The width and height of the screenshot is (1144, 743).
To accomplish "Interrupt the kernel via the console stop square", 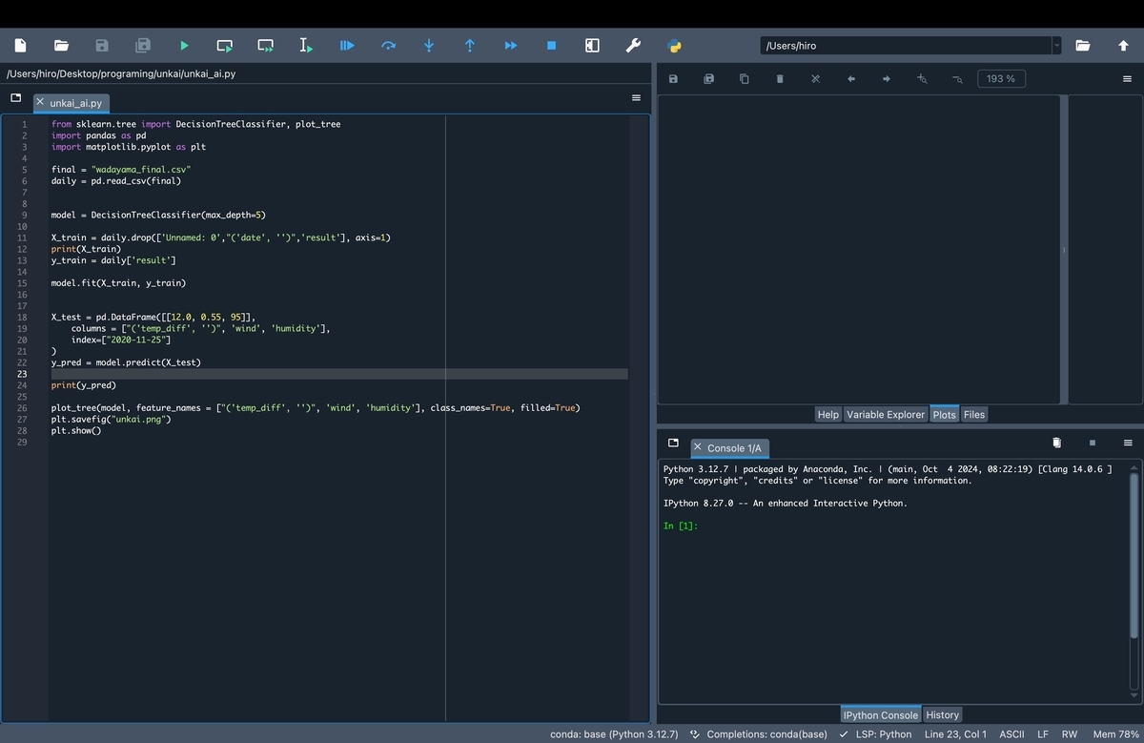I will coord(1092,444).
